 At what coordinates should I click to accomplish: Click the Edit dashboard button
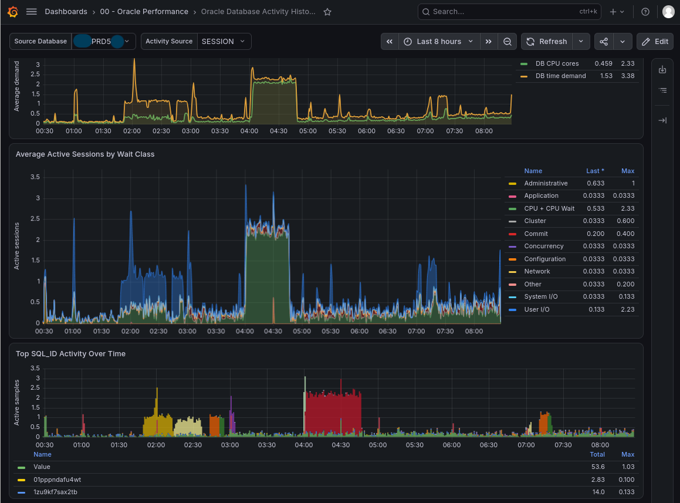[x=655, y=42]
